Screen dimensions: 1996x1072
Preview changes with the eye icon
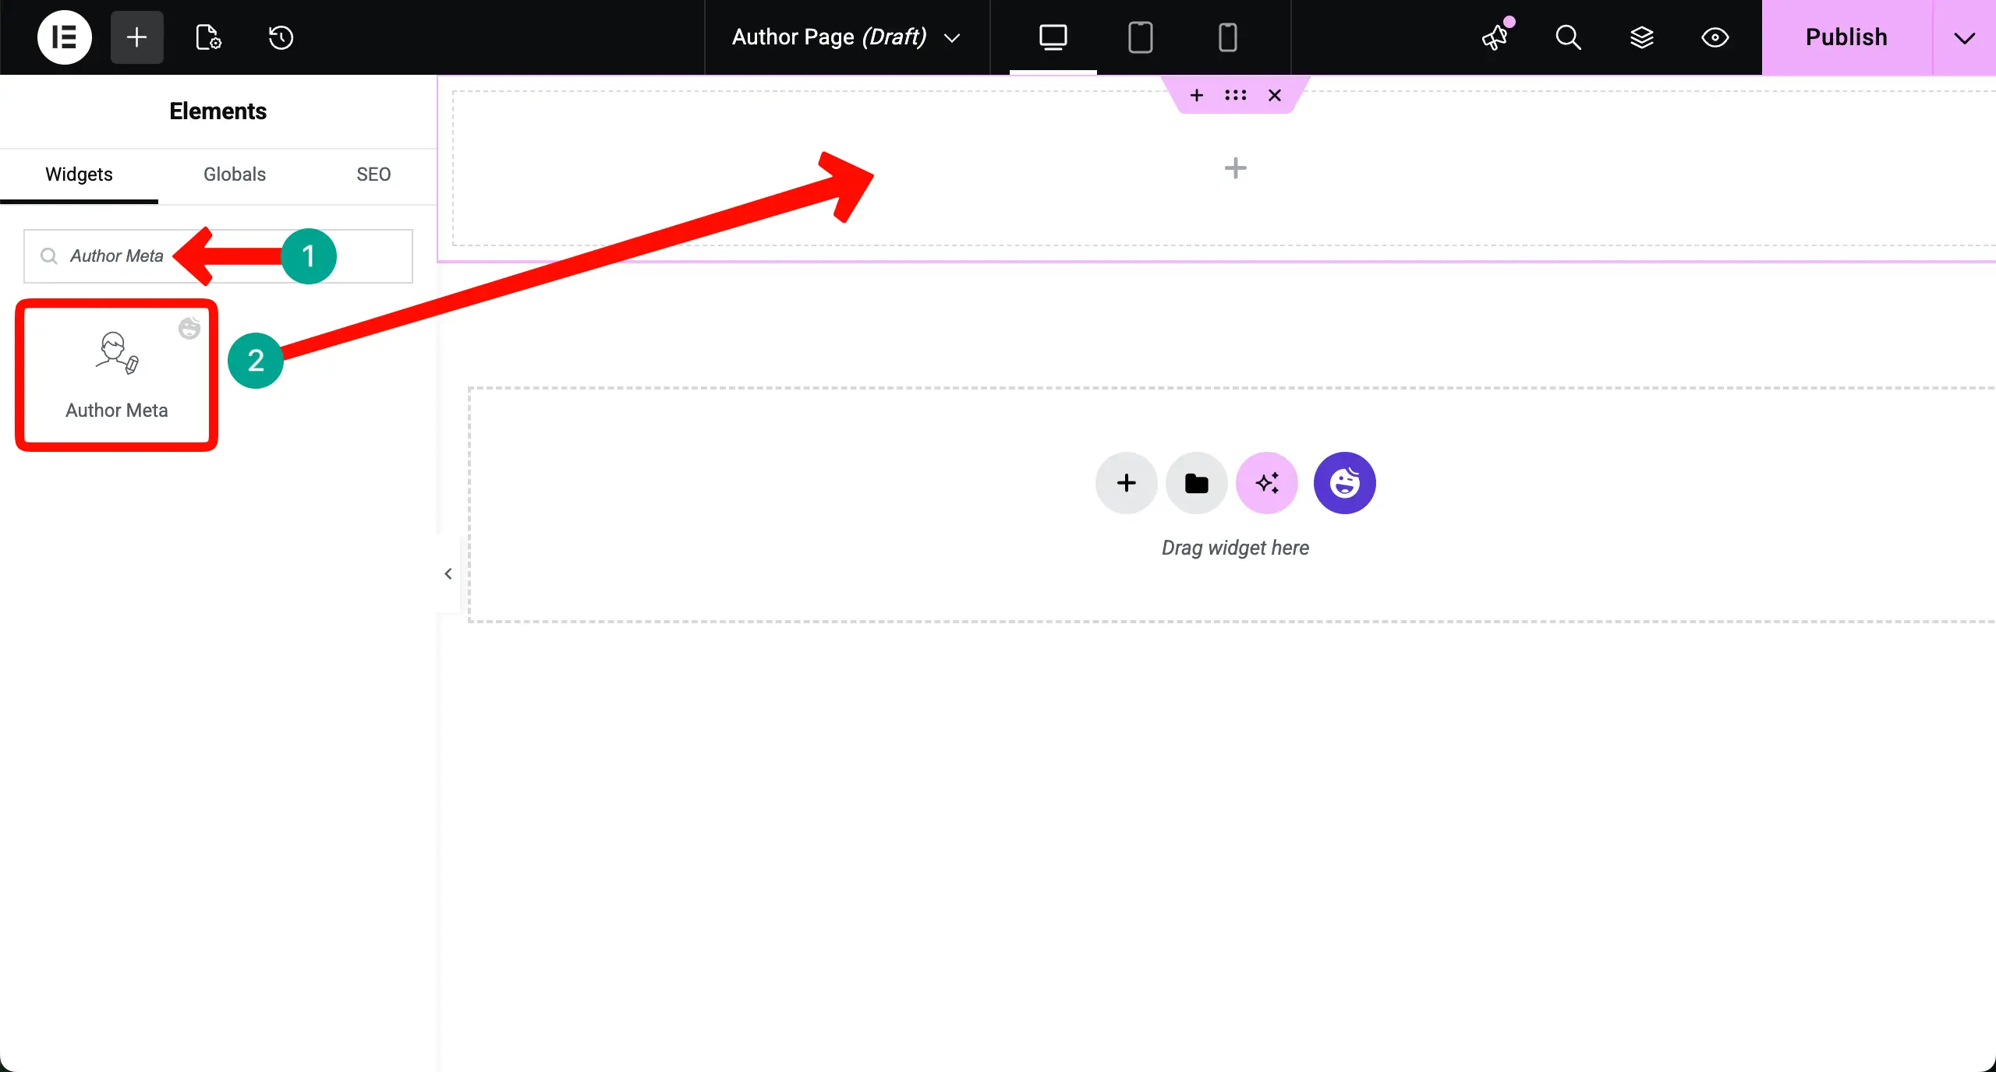[x=1715, y=37]
